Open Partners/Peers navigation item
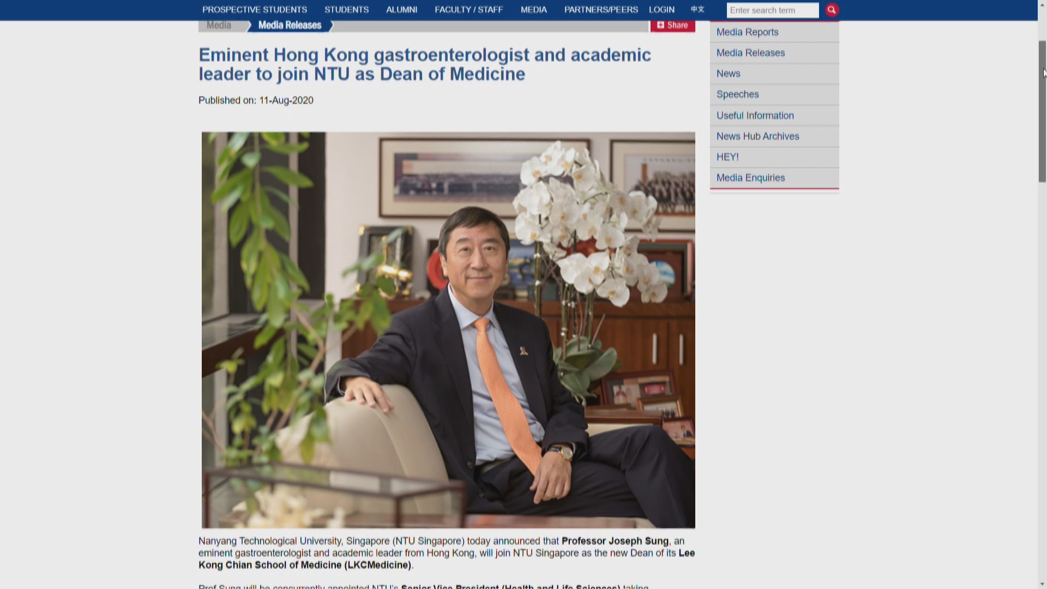The width and height of the screenshot is (1047, 589). pyautogui.click(x=601, y=10)
